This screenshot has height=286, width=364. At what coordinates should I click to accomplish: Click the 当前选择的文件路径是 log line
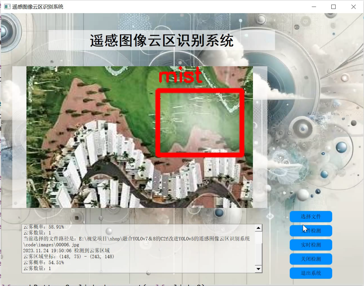point(136,239)
